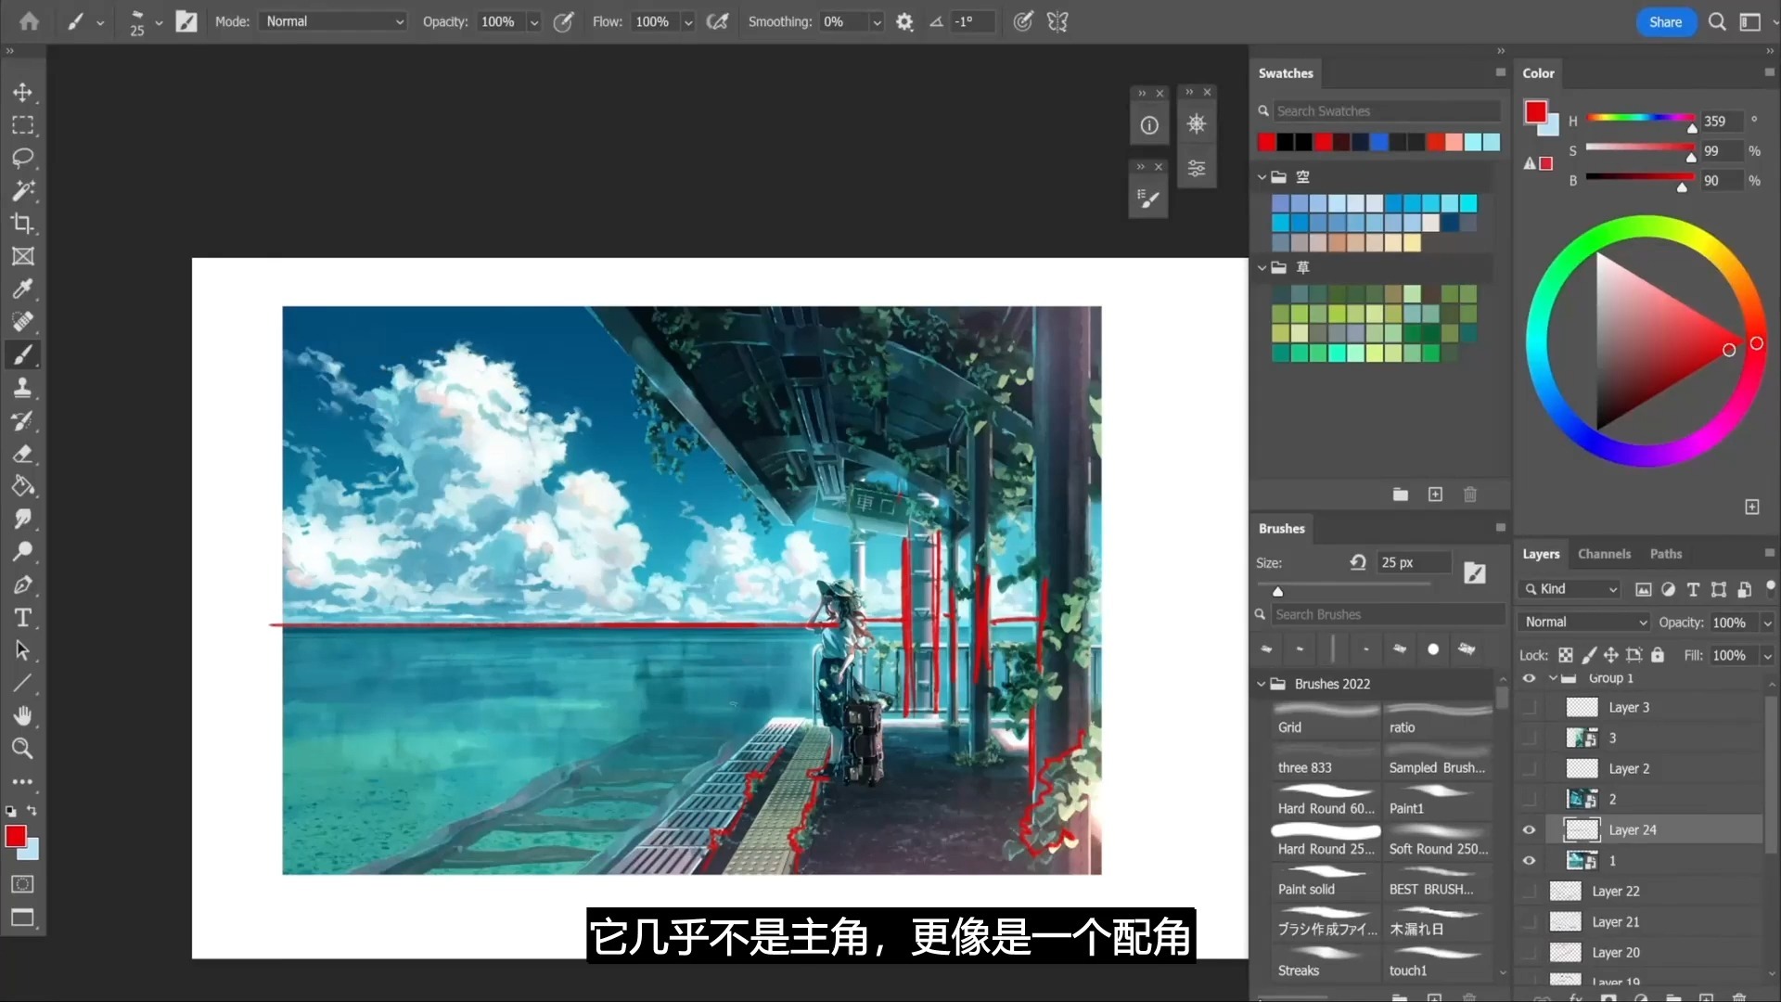Switch to the Paths tab
Image resolution: width=1781 pixels, height=1002 pixels.
pos(1665,554)
